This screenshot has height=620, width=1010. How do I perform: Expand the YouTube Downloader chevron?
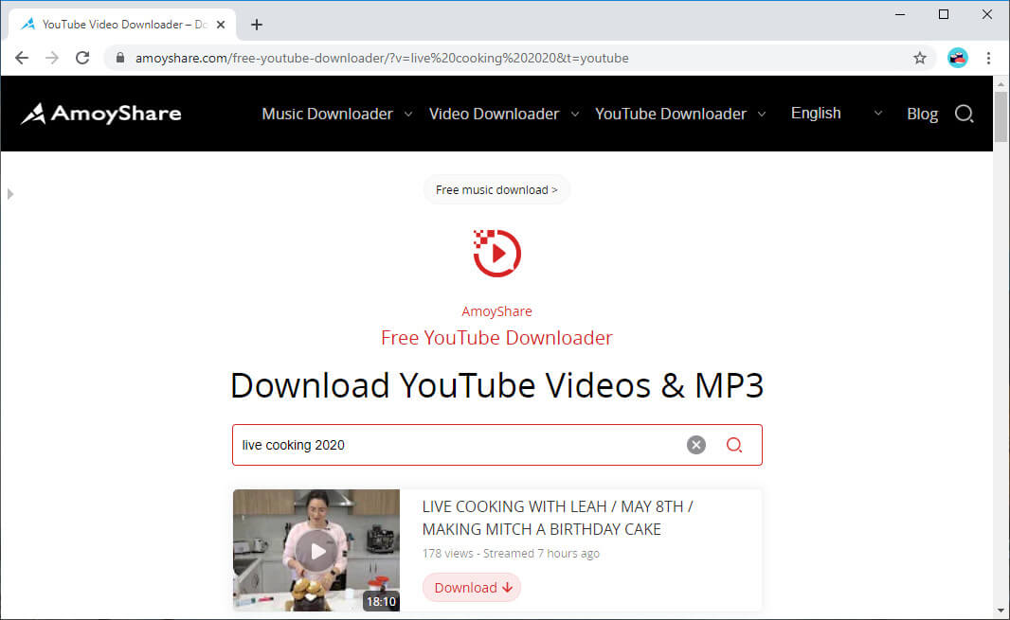click(762, 114)
